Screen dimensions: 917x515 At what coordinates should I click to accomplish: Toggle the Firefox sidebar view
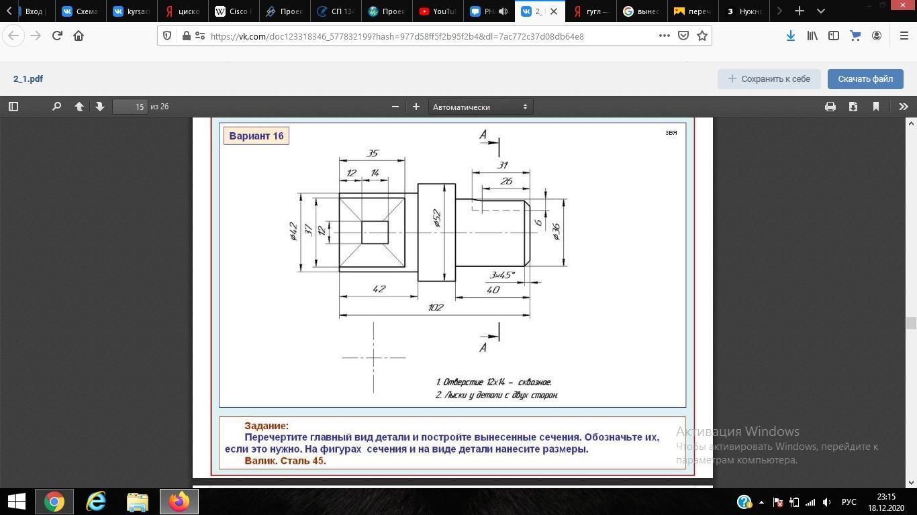pos(834,36)
